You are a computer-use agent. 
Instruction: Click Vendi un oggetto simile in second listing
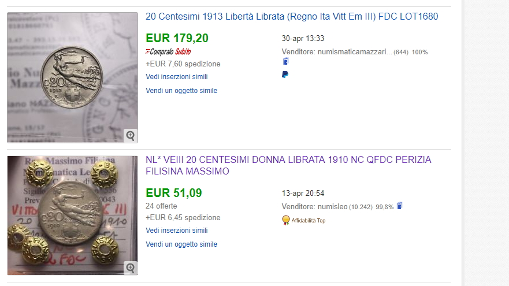coord(181,244)
